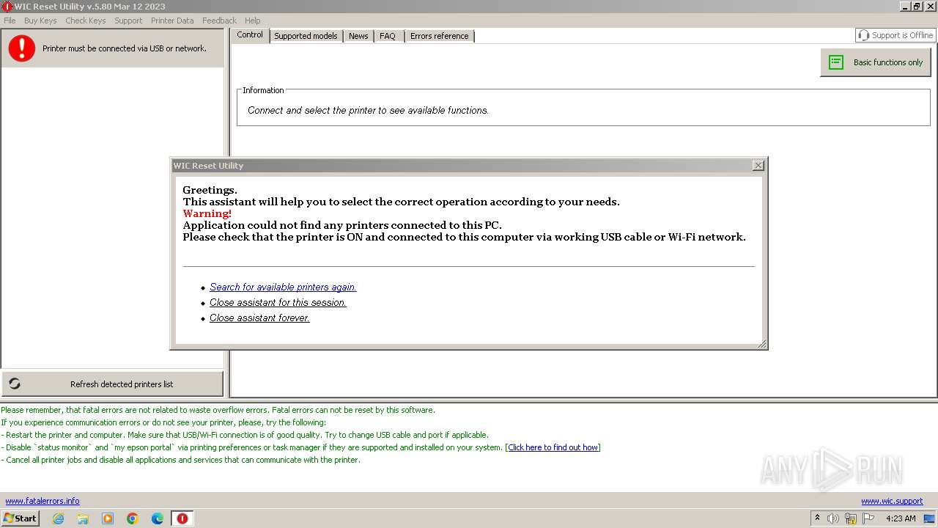Open Microsoft Edge from taskbar
The height and width of the screenshot is (528, 938).
tap(158, 518)
